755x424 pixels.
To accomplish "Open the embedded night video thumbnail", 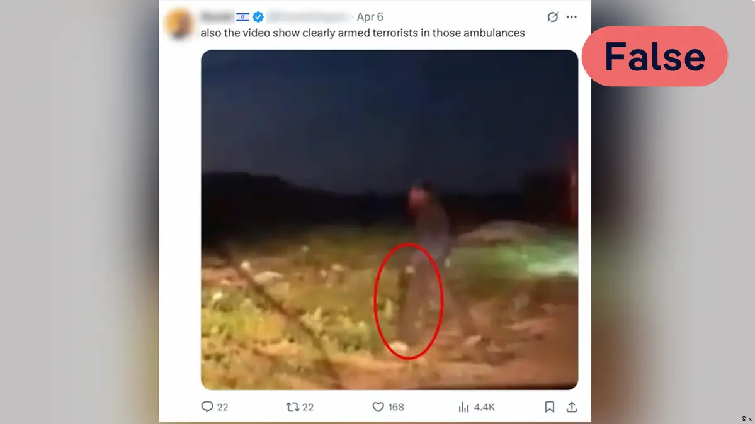I will pyautogui.click(x=390, y=220).
